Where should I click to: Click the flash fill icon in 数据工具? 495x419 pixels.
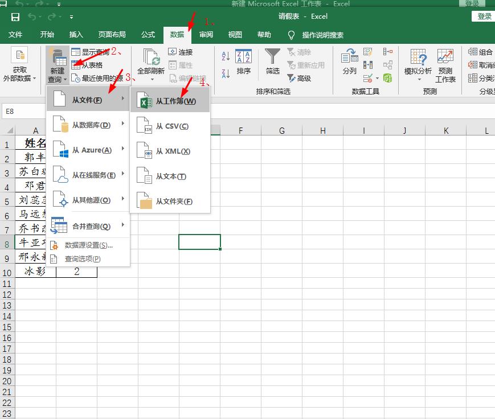[x=367, y=52]
